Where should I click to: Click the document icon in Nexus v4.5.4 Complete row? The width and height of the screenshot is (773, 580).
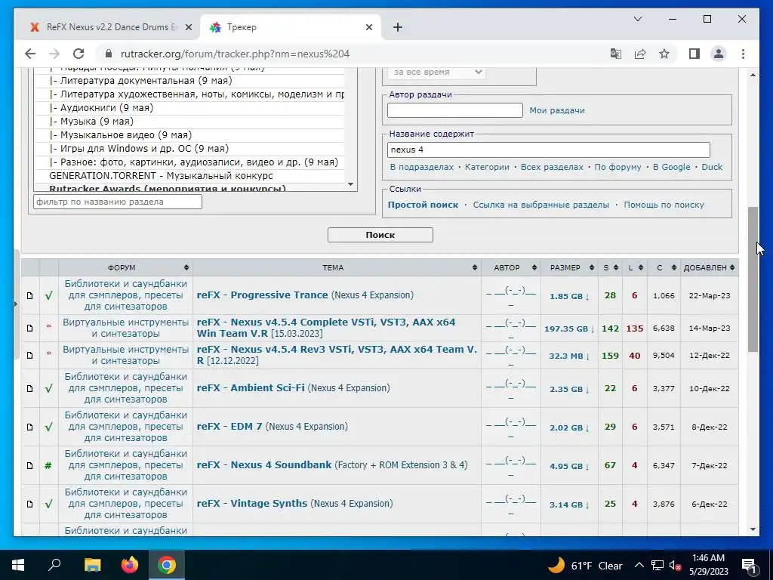(30, 328)
